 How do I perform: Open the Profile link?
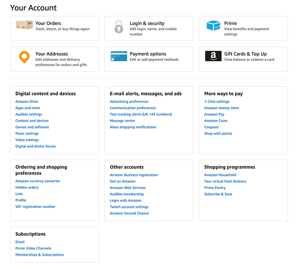point(21,200)
